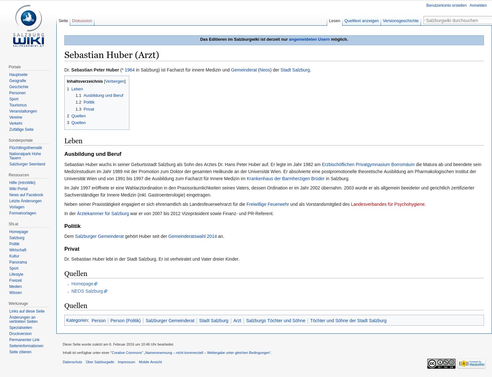Screen dimensions: 492x377
Task: Open the Arzt category
Action: point(237,321)
